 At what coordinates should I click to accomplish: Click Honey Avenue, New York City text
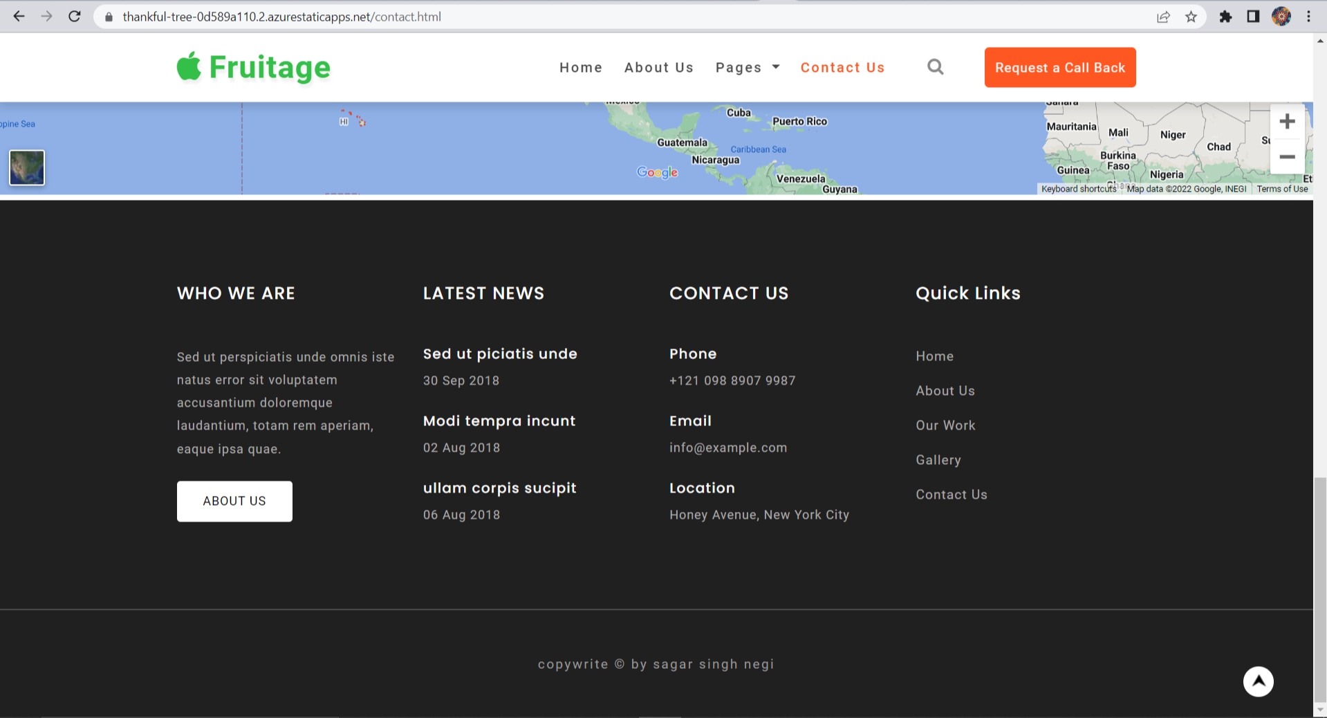pyautogui.click(x=759, y=515)
